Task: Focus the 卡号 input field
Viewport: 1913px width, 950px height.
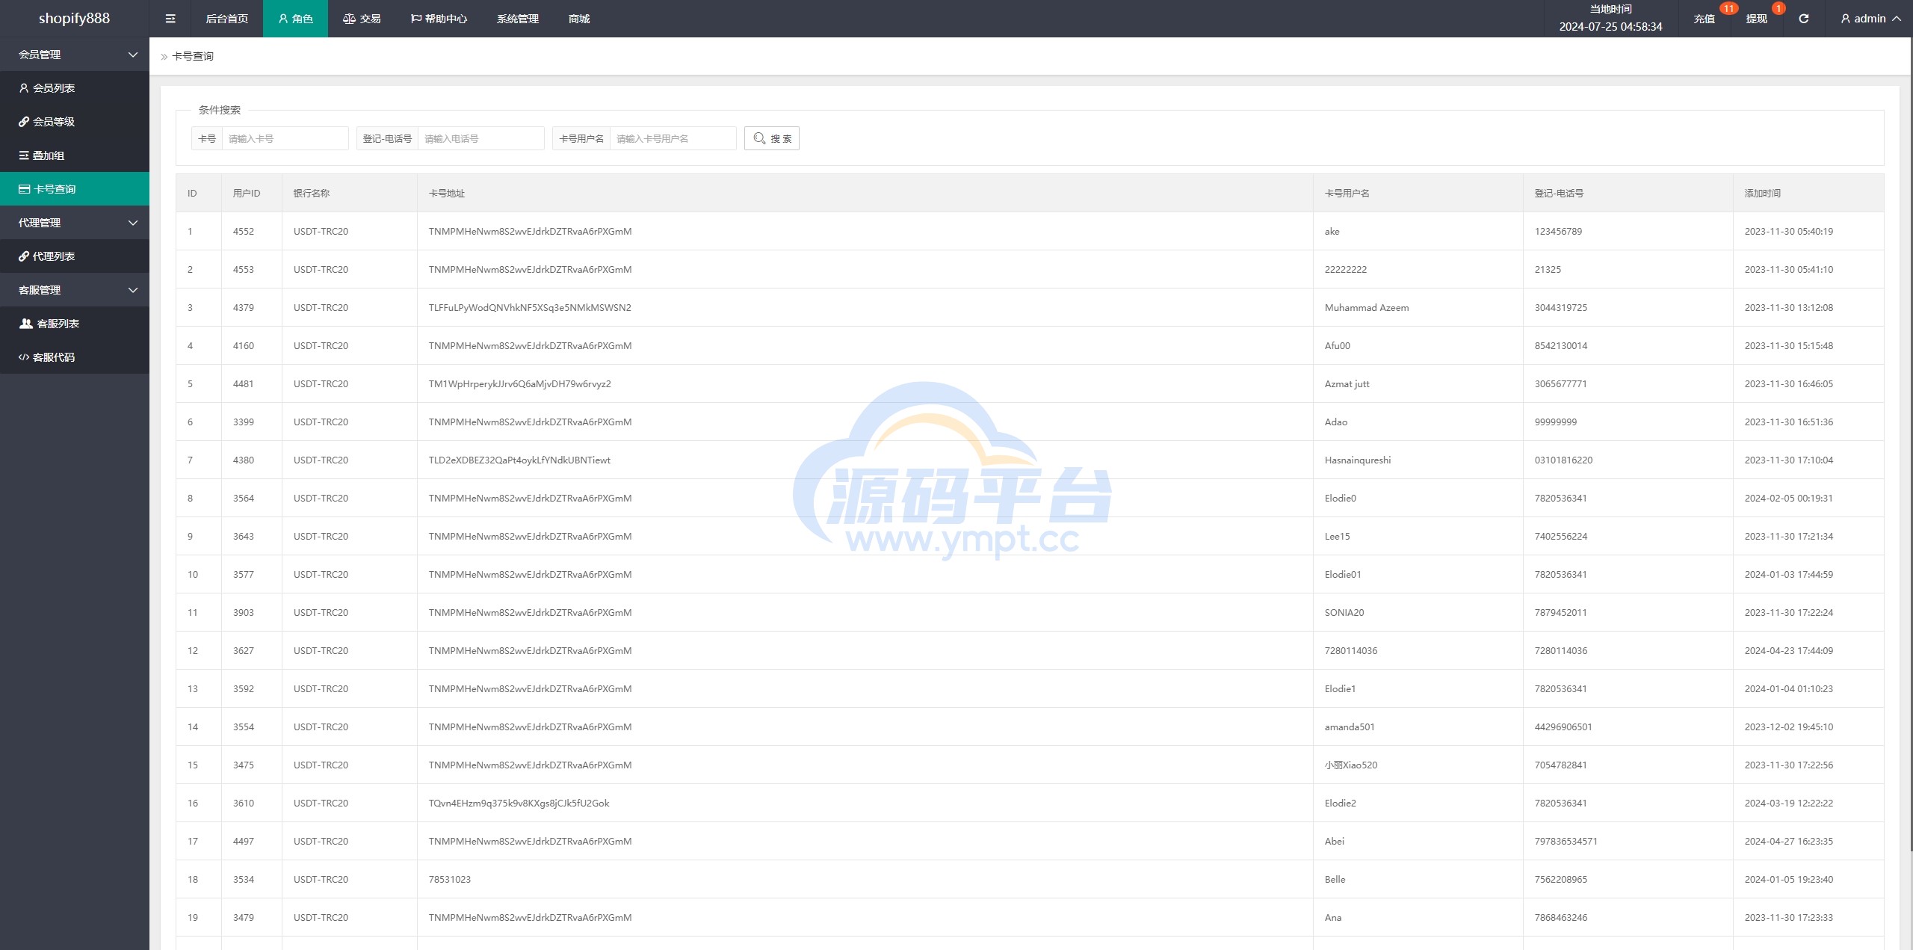Action: [285, 138]
